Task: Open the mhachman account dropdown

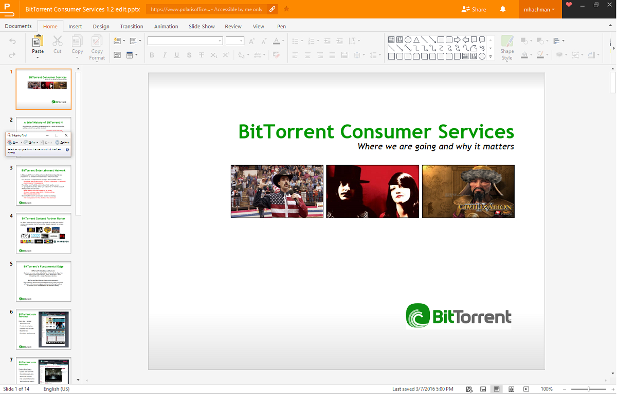Action: point(539,9)
